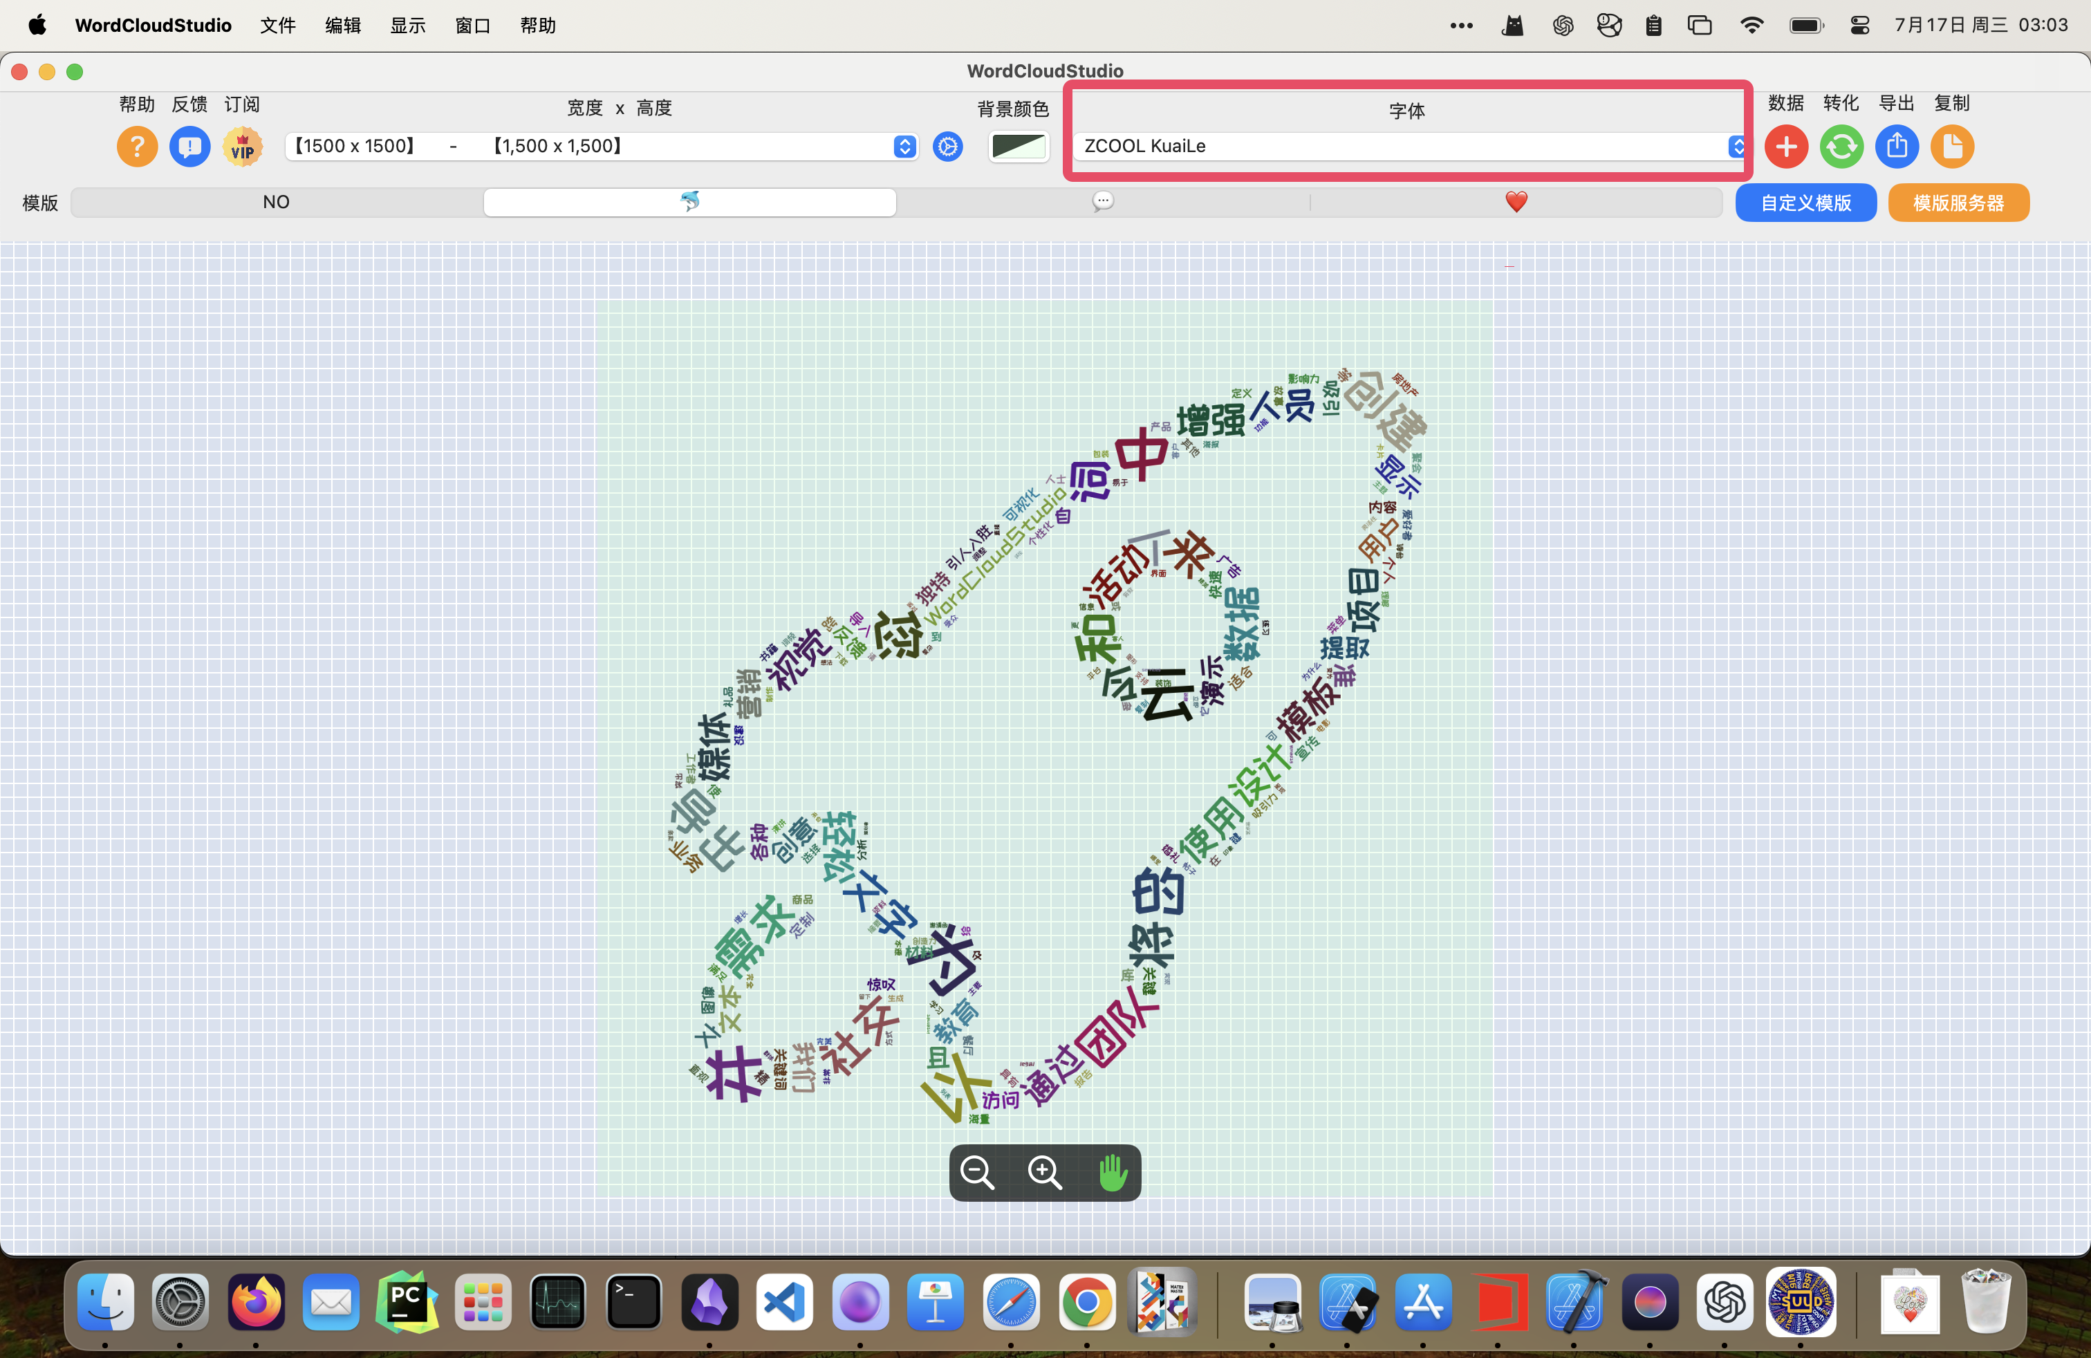Image resolution: width=2091 pixels, height=1358 pixels.
Task: Open the orange question mark help button
Action: (137, 147)
